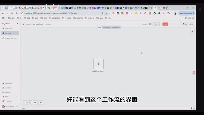Viewport: 204px width, 115px height.
Task: Switch to the Executions tab
Action: coord(106,27)
